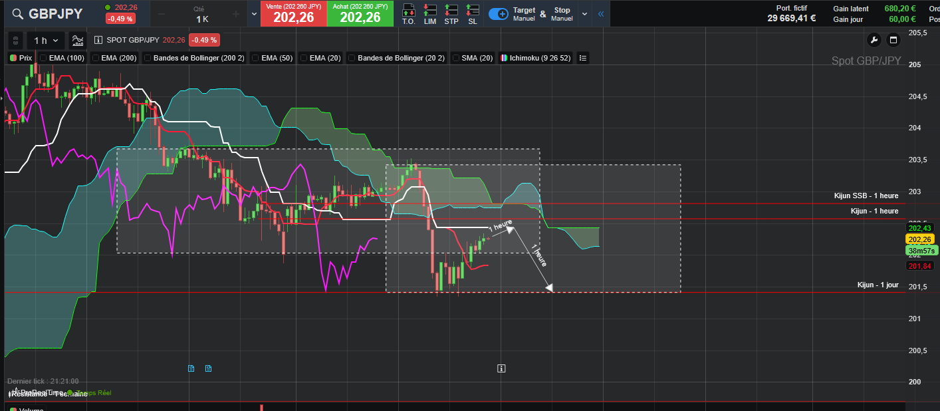The height and width of the screenshot is (411, 940).
Task: Click the red Vente 202,26 sell button
Action: 293,14
